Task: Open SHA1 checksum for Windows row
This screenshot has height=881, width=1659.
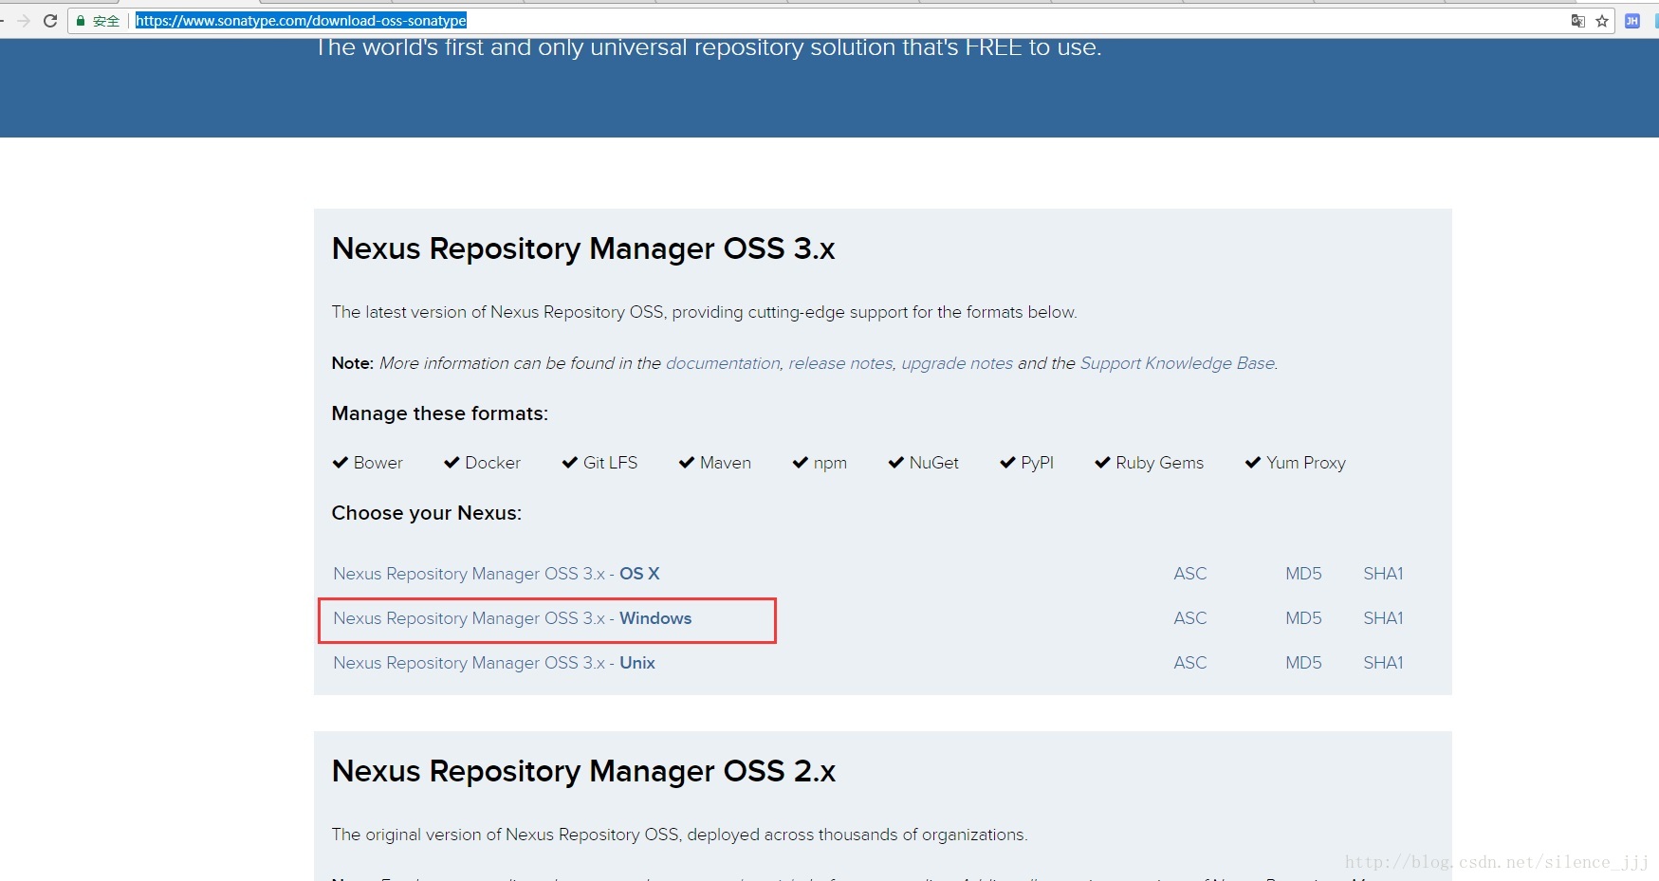Action: [1383, 618]
